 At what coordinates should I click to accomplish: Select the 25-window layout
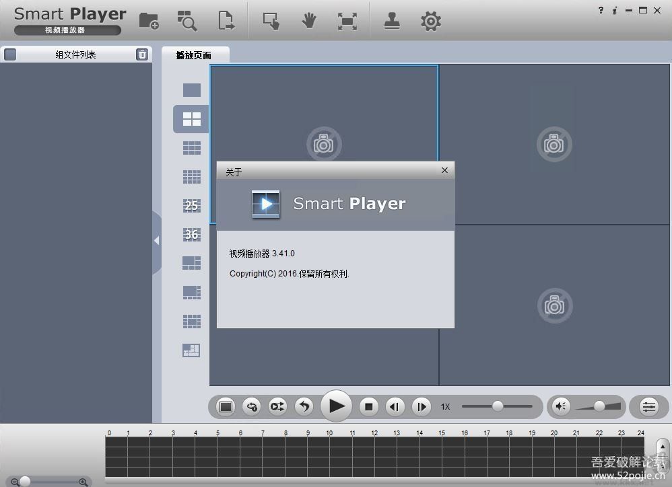[192, 206]
